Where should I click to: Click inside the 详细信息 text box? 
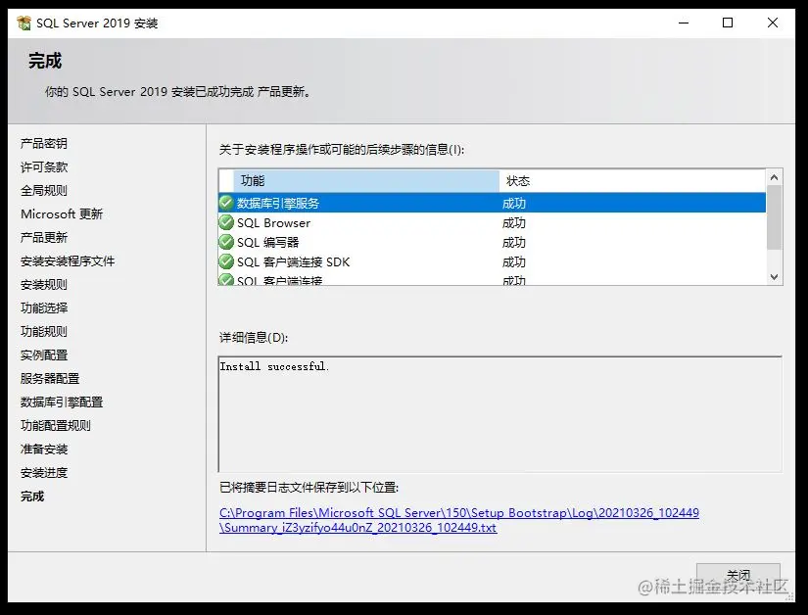tap(499, 414)
